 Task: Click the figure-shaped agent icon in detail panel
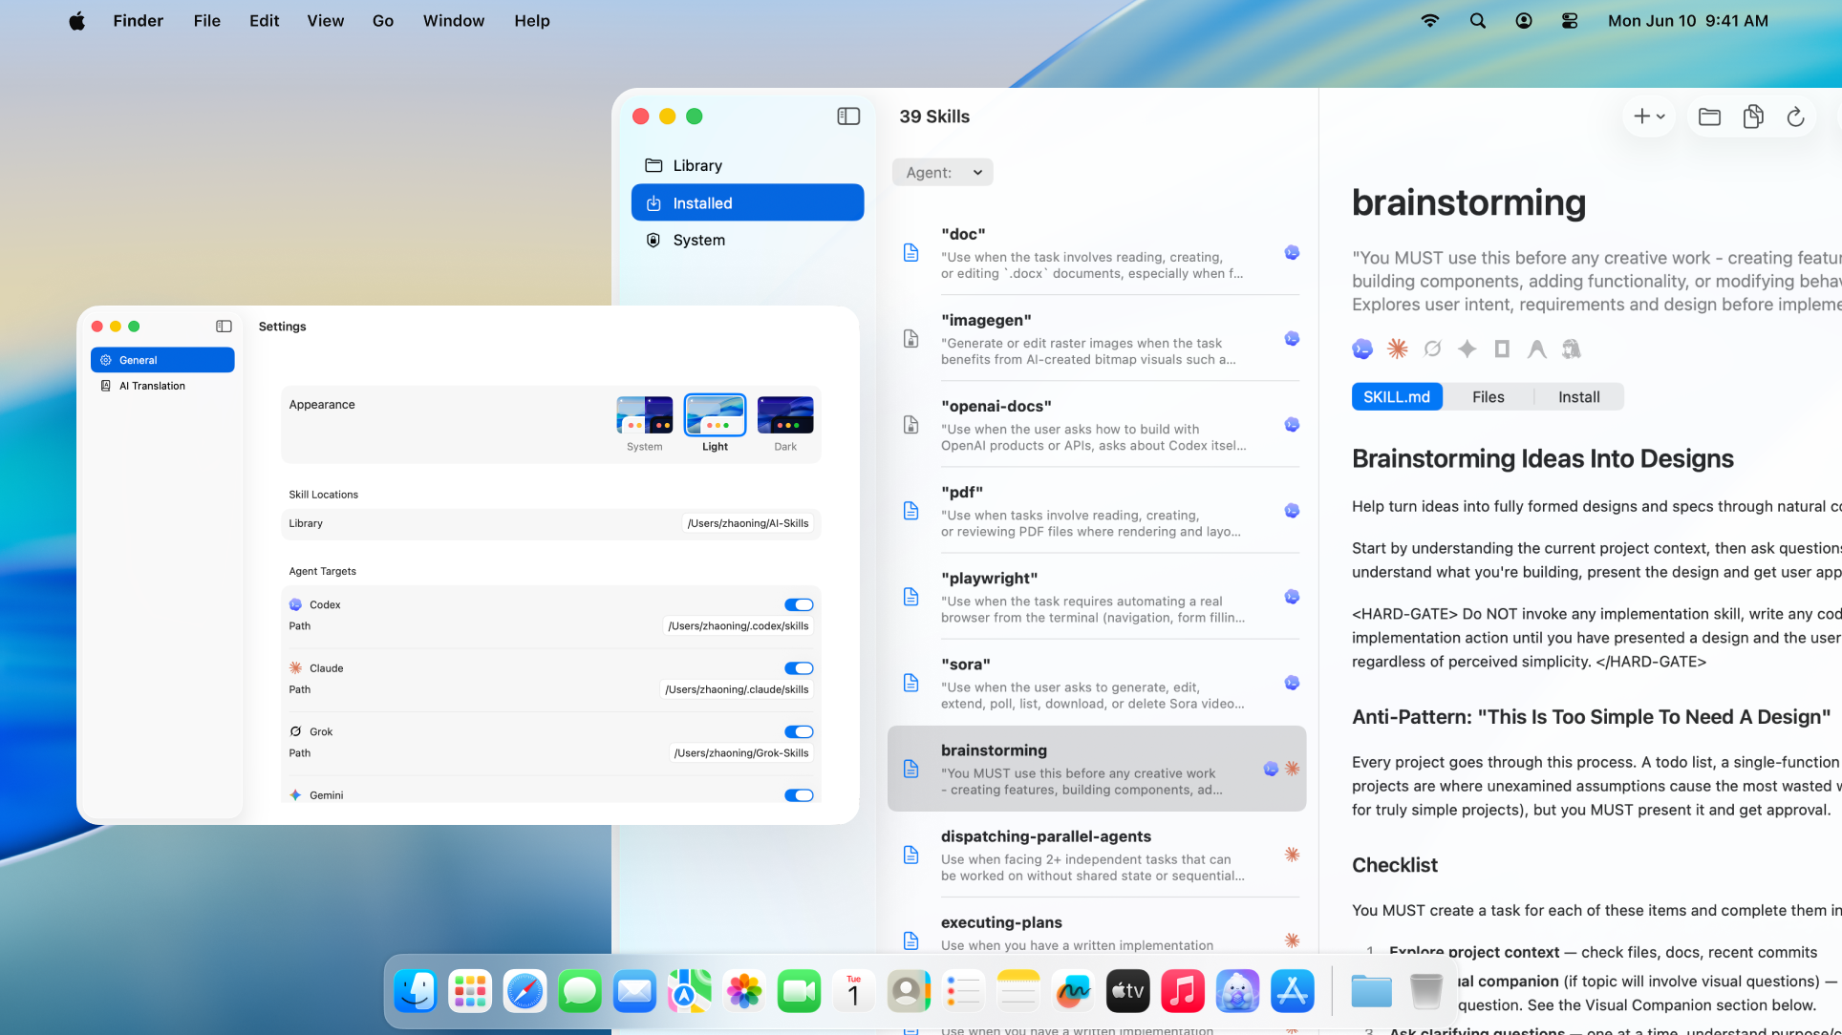click(x=1571, y=349)
